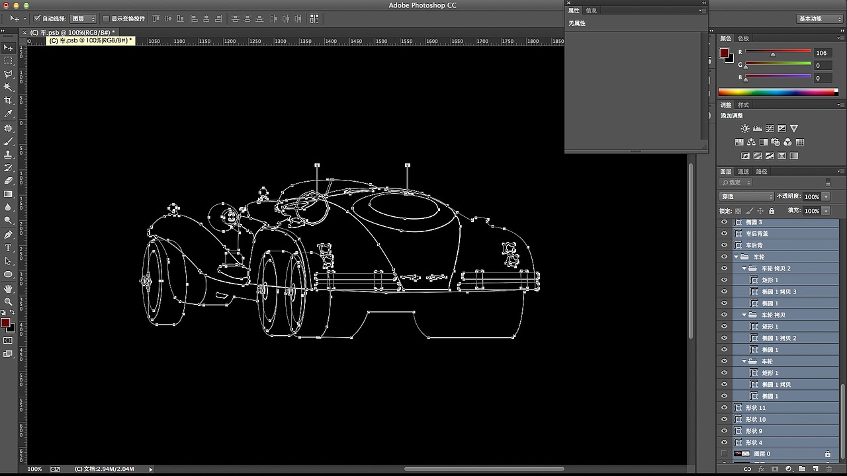847x476 pixels.
Task: Switch to the 信息 tab
Action: 592,11
